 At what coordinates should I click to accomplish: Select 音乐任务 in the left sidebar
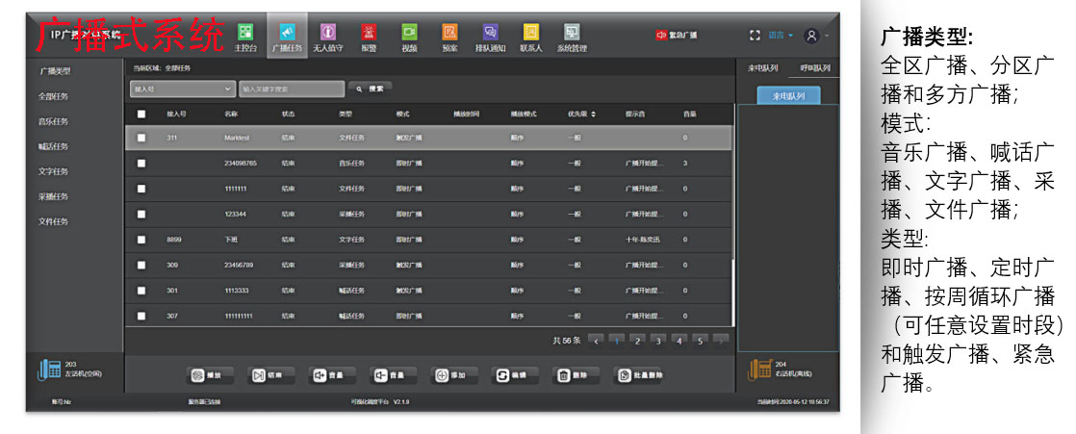click(54, 121)
